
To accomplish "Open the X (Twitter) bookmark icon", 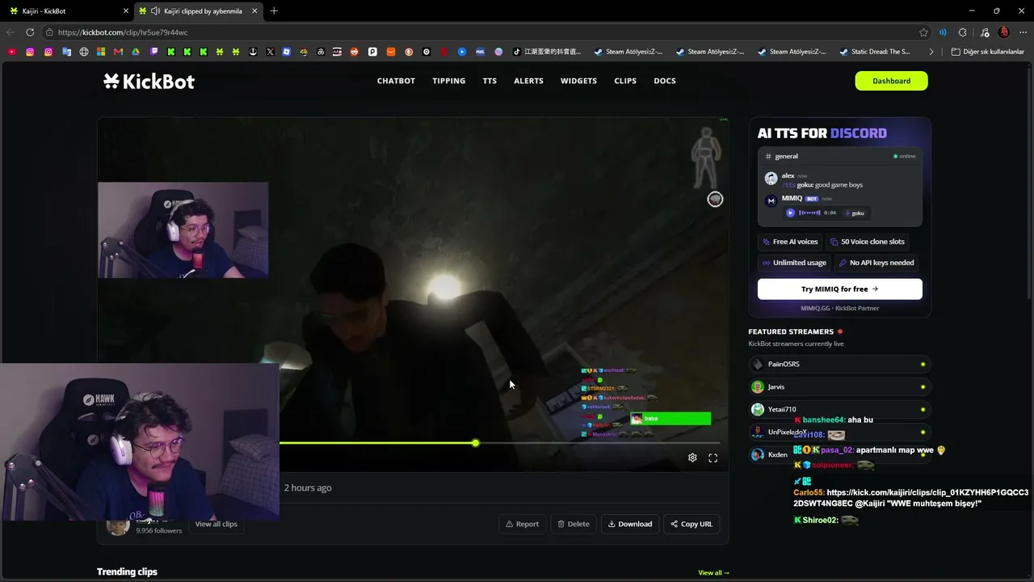I will (270, 52).
